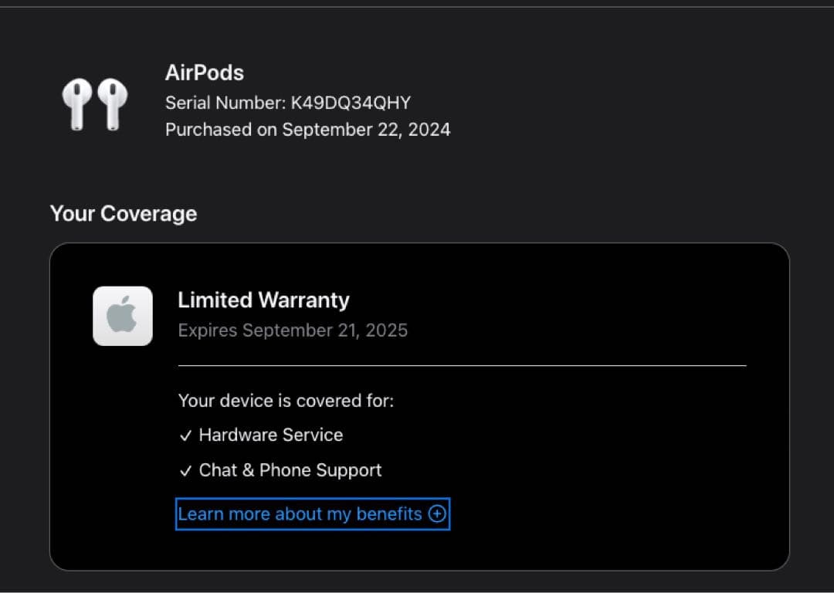Expand Learn more about my benefits
Viewport: 834px width, 593px height.
coord(312,513)
